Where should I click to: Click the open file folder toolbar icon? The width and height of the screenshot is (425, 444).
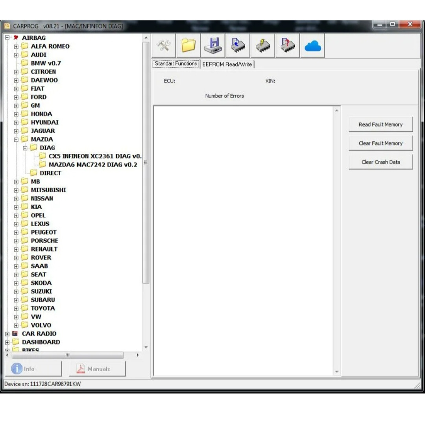(x=188, y=46)
